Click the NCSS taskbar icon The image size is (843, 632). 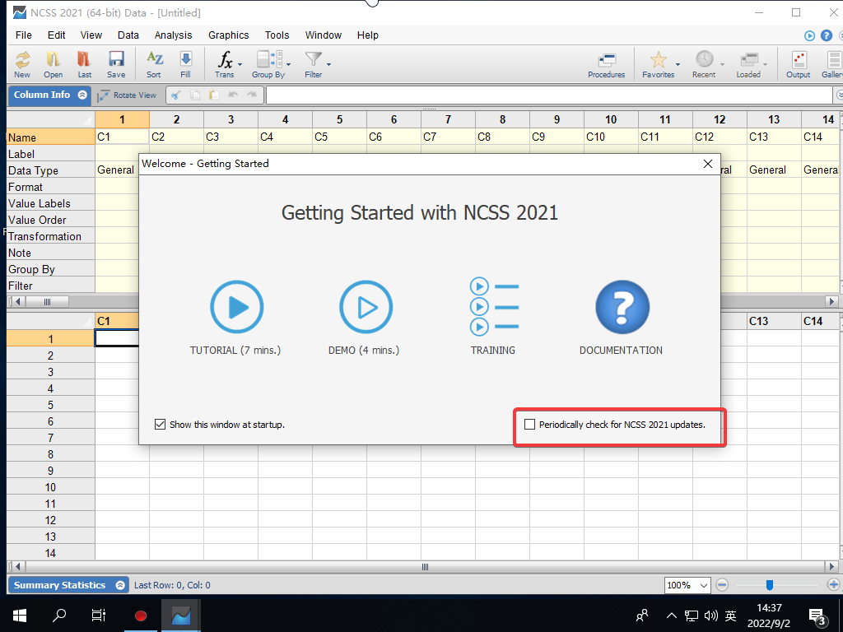point(181,616)
